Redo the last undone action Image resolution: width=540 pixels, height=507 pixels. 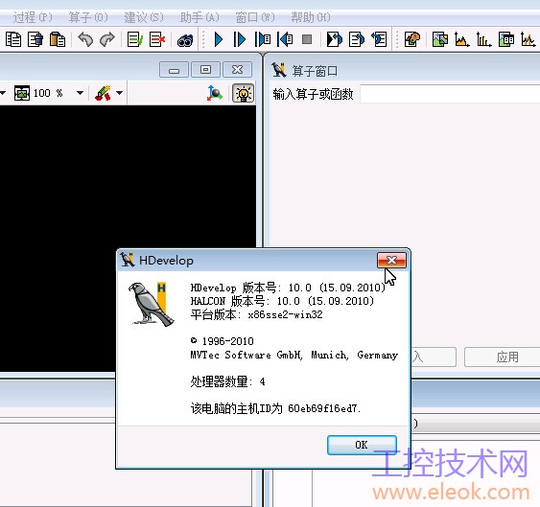click(107, 39)
